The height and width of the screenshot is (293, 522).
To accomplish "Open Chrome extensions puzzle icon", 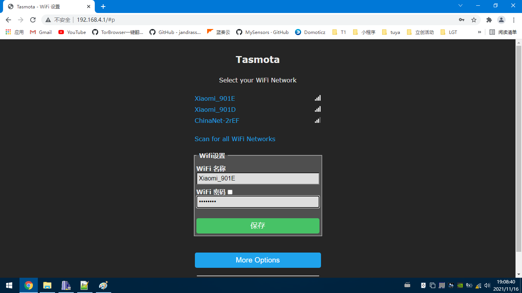I will [489, 20].
